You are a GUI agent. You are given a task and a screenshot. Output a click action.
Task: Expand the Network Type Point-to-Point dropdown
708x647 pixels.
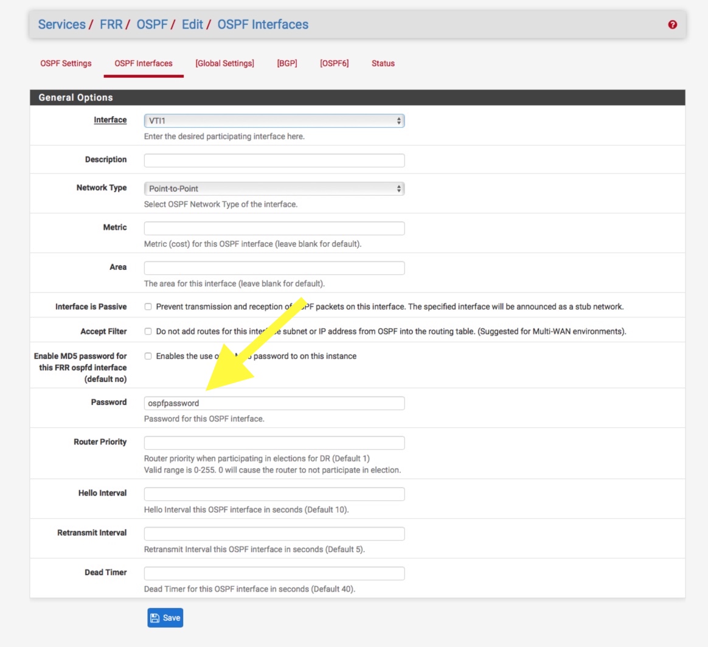point(274,189)
